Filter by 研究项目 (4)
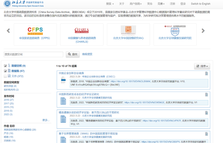The height and width of the screenshot is (143, 223). 10,86
